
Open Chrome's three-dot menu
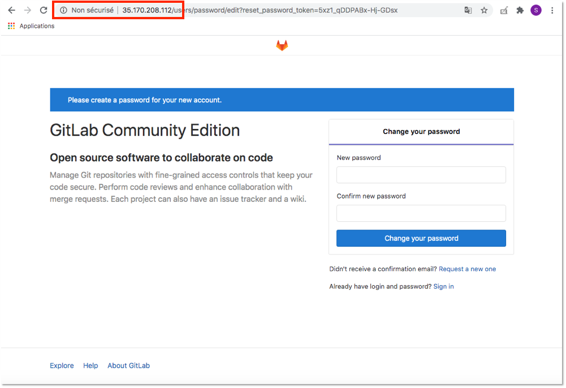click(x=552, y=10)
